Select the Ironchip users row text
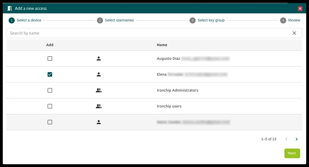The width and height of the screenshot is (309, 167). (x=169, y=106)
